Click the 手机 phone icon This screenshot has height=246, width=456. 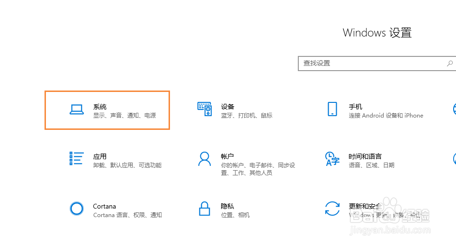tap(332, 109)
